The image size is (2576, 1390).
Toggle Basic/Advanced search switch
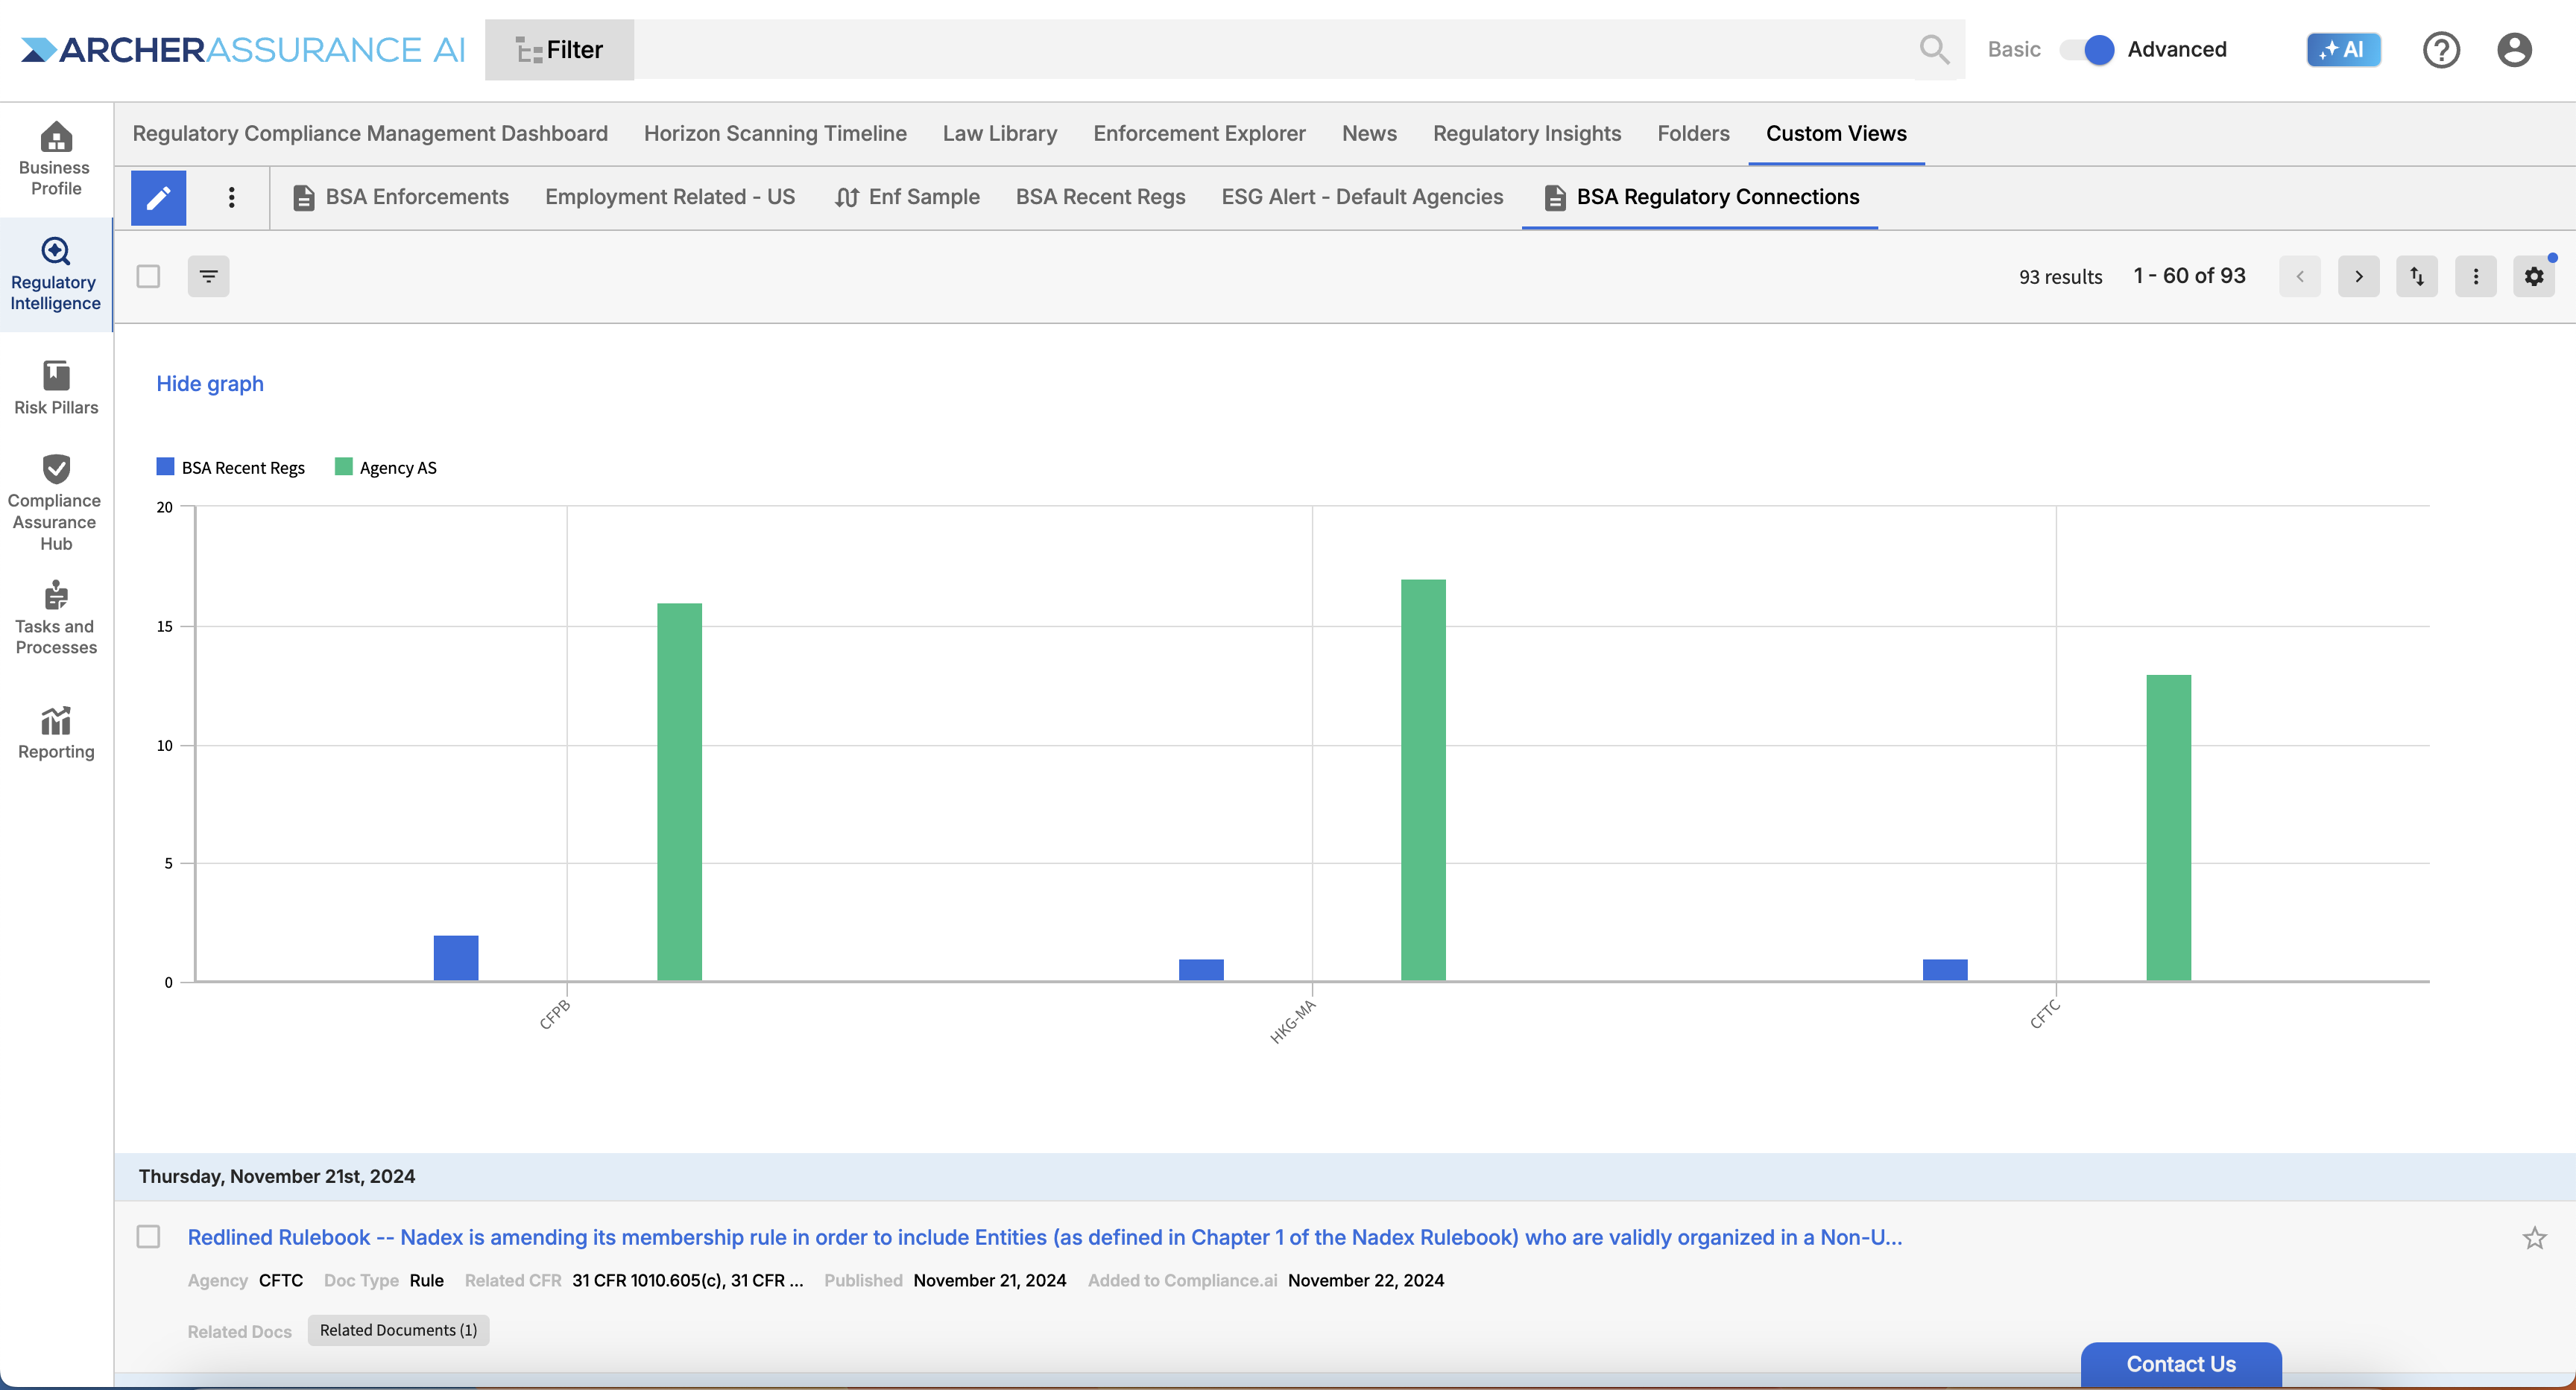click(2087, 49)
